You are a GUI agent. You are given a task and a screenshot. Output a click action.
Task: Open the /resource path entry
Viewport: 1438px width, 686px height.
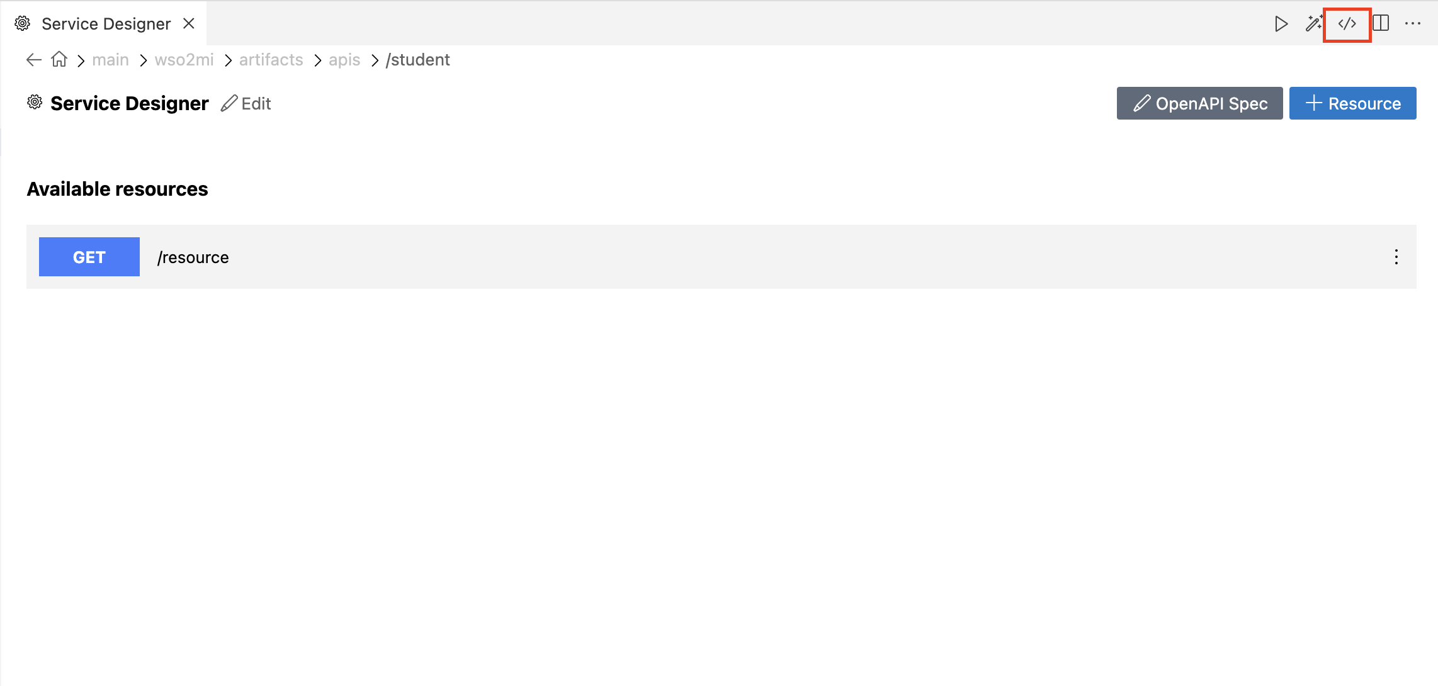click(193, 257)
